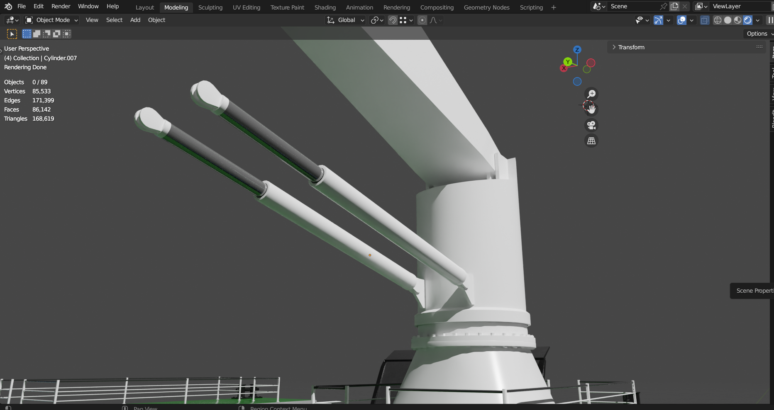
Task: Click the negative X axis red circle
Action: click(x=591, y=63)
